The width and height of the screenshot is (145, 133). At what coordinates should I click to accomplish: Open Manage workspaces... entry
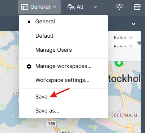point(63,66)
